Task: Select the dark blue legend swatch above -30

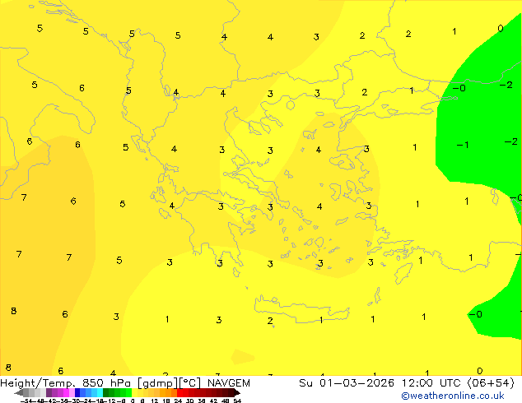Action: coord(77,392)
